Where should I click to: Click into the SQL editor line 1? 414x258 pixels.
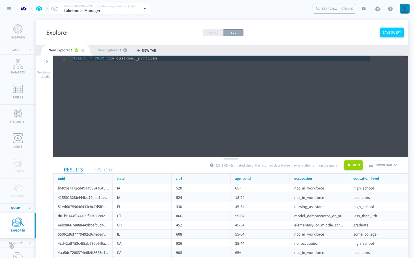point(221,58)
